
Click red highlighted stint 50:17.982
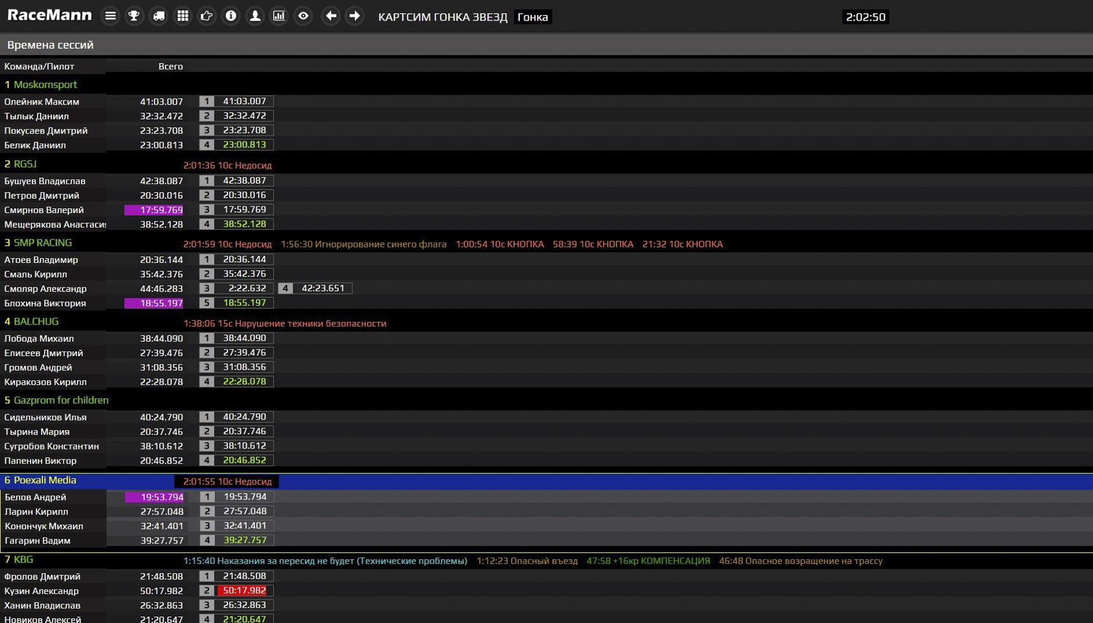coord(244,590)
